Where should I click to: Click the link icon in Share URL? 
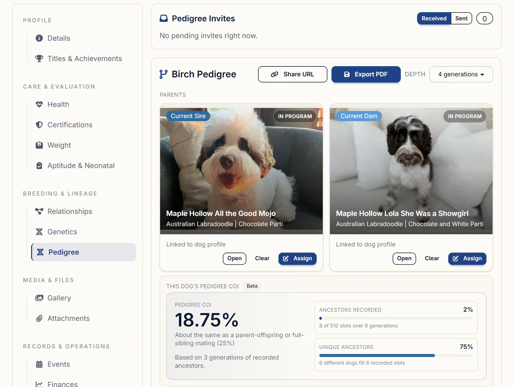click(x=274, y=74)
